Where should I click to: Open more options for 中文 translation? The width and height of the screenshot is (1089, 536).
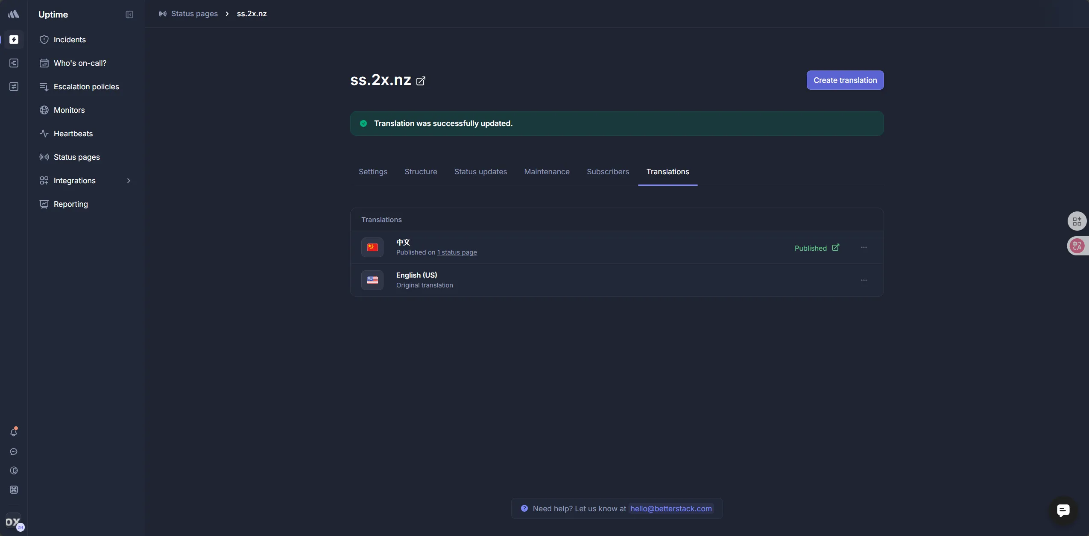[864, 248]
